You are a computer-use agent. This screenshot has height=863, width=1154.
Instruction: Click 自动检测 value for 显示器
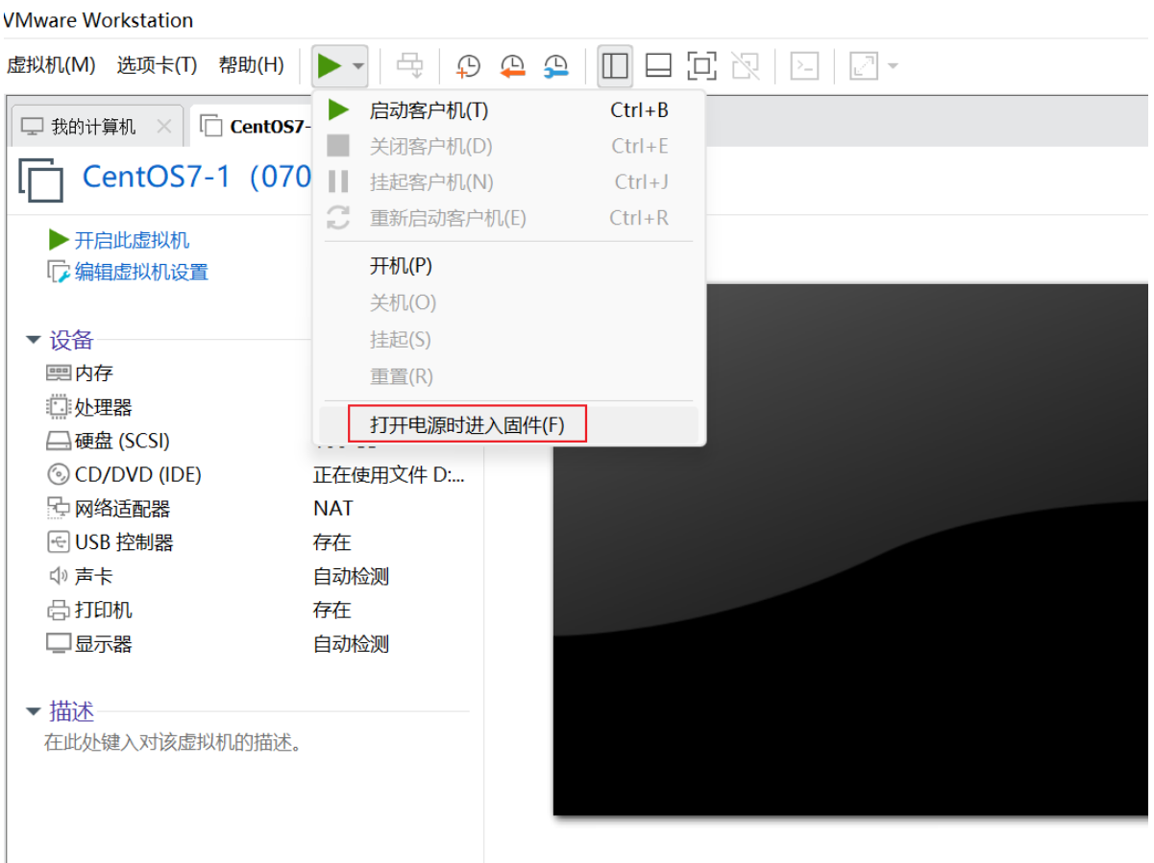click(x=351, y=644)
